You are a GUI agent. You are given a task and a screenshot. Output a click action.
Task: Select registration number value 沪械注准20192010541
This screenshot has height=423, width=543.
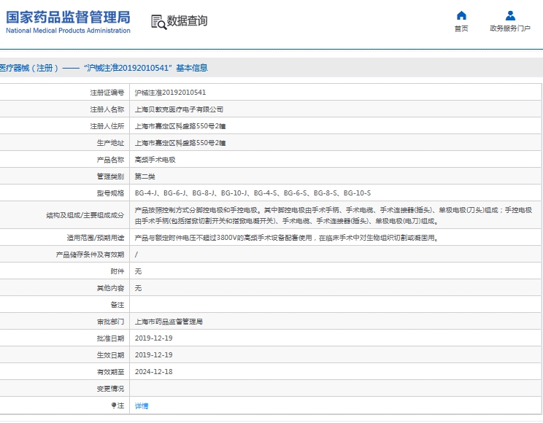tap(170, 93)
